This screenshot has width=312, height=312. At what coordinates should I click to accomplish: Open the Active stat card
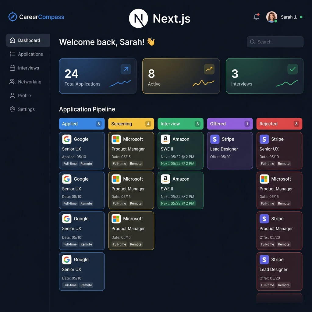pos(181,76)
